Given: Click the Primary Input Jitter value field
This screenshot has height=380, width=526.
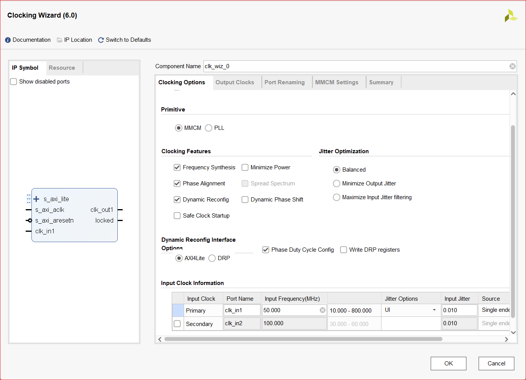Looking at the screenshot, I should tap(459, 310).
